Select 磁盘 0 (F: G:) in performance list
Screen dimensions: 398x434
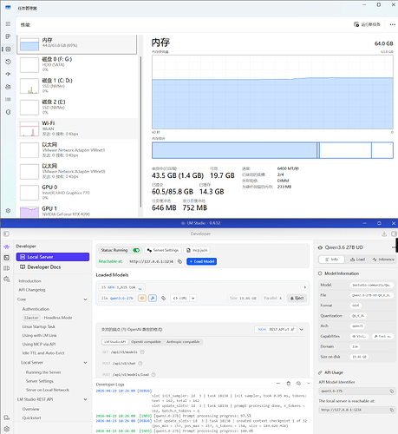[x=78, y=64]
